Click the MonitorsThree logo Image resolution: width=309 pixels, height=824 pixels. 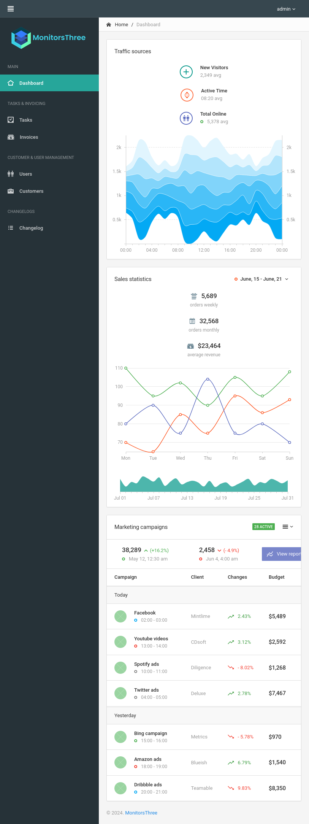(48, 38)
